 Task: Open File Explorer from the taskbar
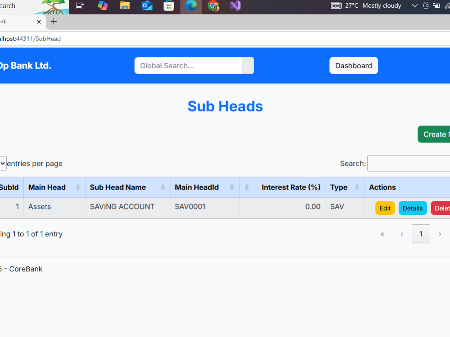click(125, 5)
